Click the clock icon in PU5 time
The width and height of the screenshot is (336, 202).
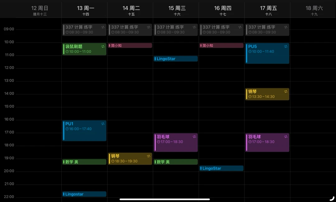(x=250, y=52)
